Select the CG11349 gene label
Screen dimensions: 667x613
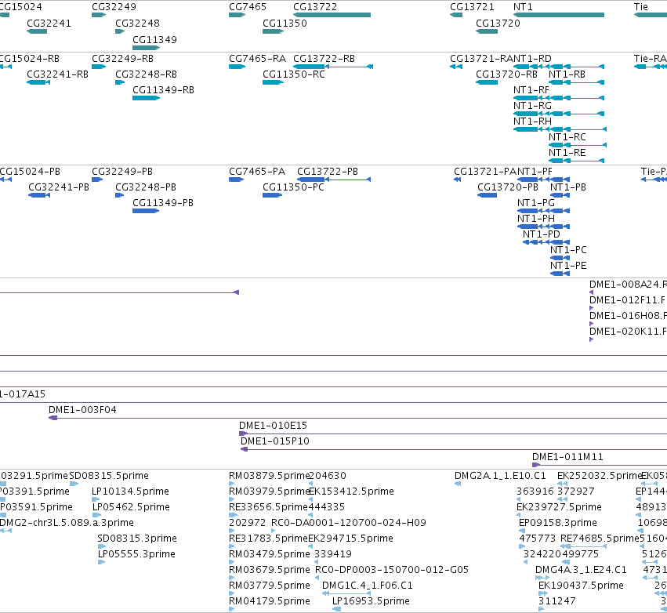click(x=155, y=39)
